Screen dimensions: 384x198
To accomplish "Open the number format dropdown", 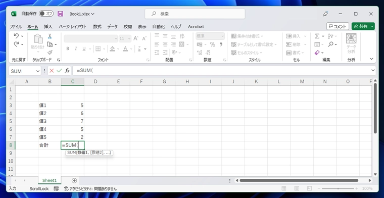I will pyautogui.click(x=222, y=36).
